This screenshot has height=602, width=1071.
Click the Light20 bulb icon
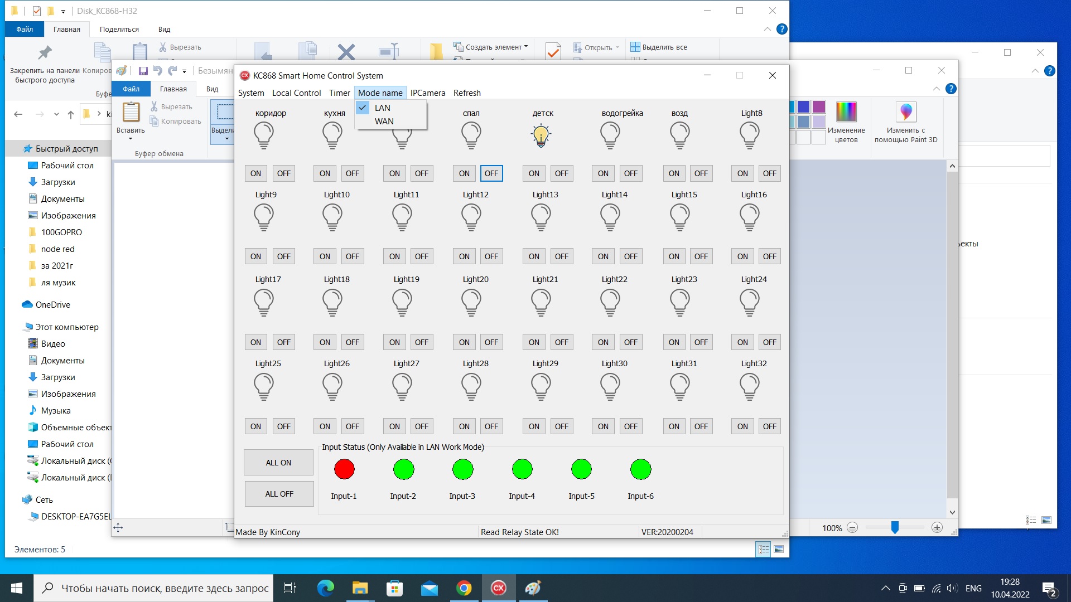click(471, 302)
